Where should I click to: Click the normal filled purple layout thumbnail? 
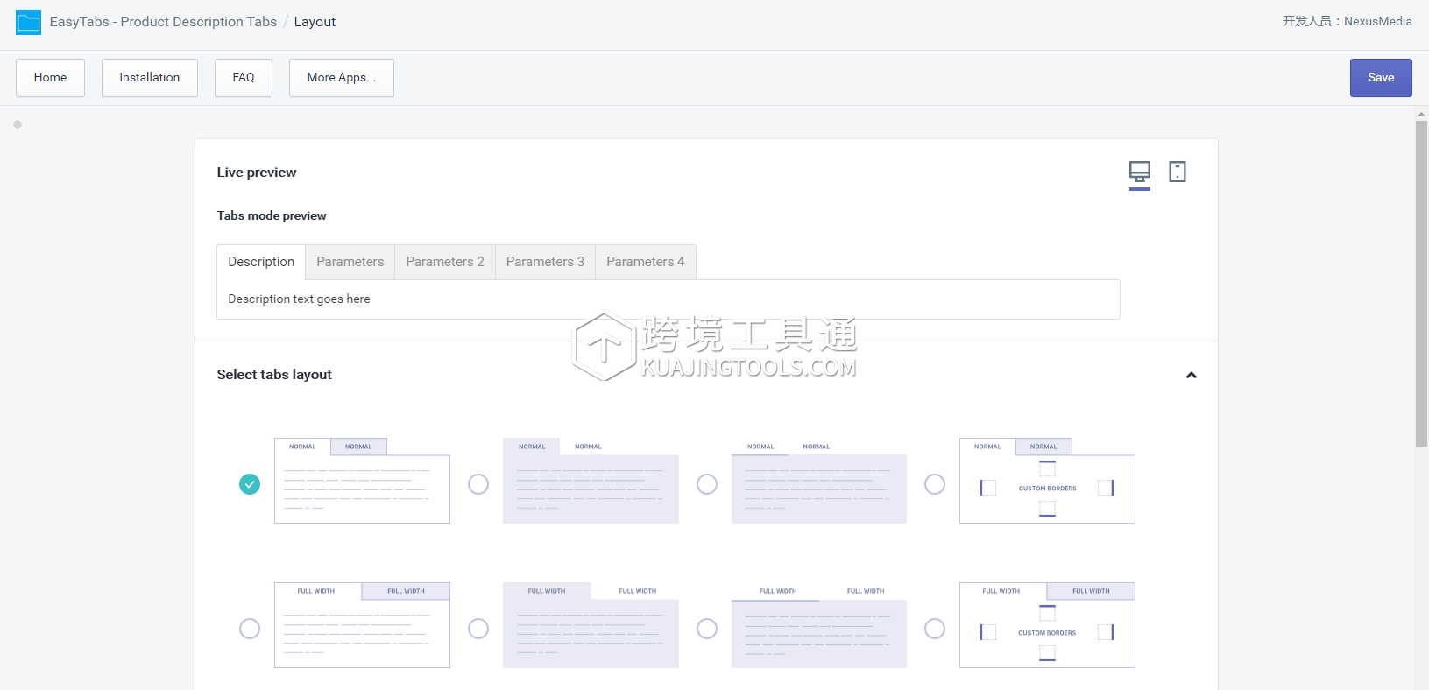click(591, 481)
